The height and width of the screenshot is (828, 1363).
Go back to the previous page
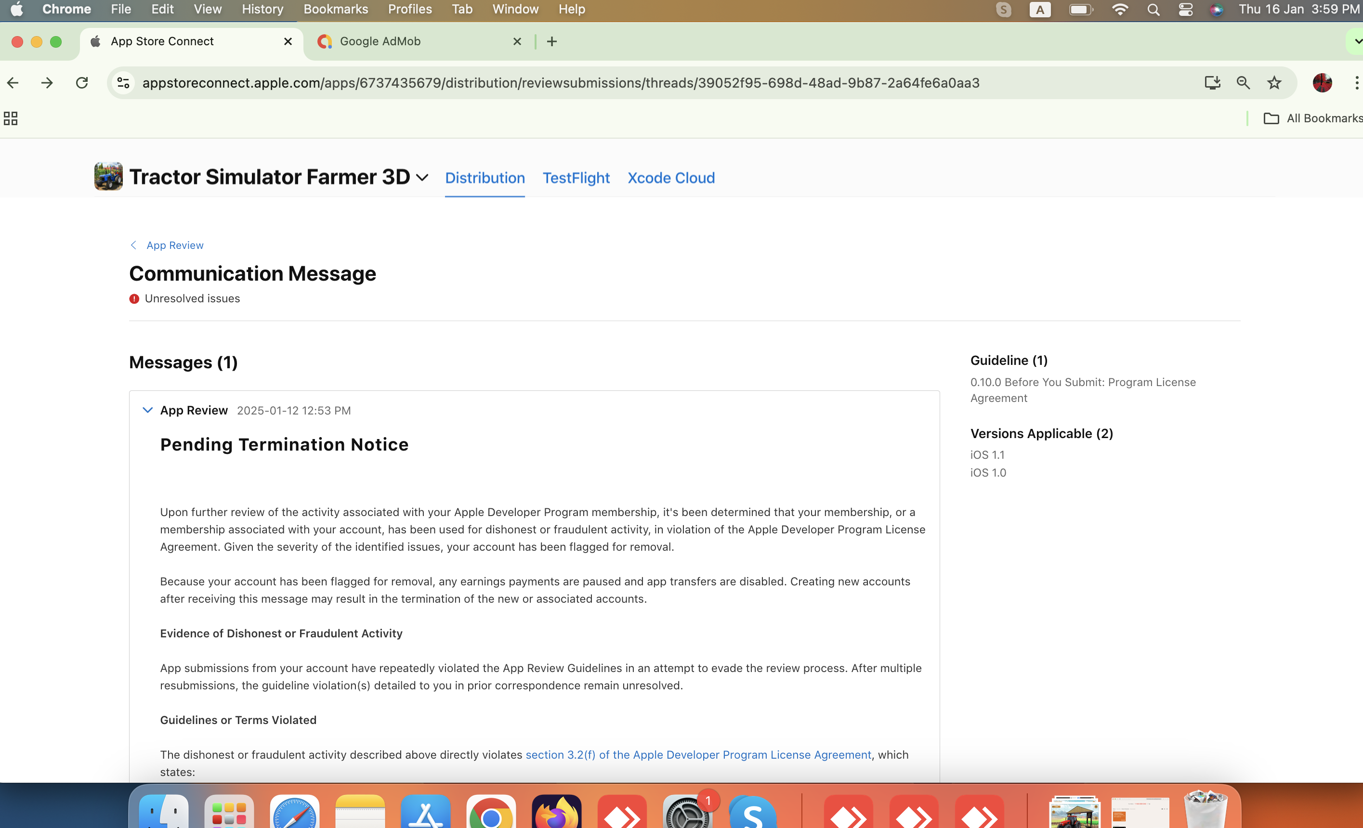coord(13,83)
